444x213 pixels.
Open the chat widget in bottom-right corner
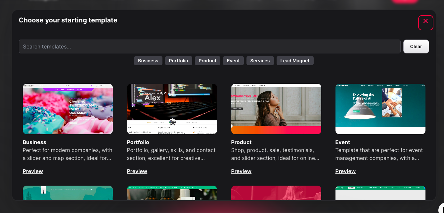(x=441, y=209)
